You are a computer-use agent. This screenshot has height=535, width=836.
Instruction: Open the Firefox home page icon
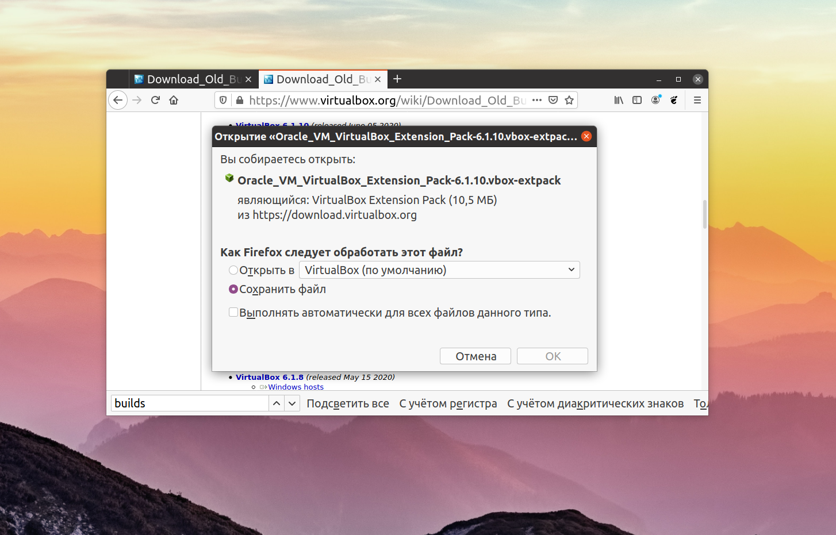pyautogui.click(x=174, y=100)
